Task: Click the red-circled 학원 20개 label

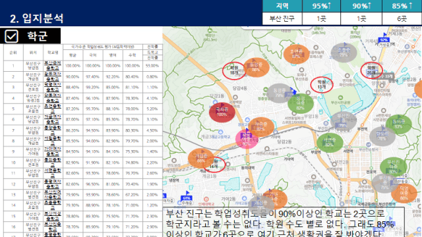Action: click(371, 70)
